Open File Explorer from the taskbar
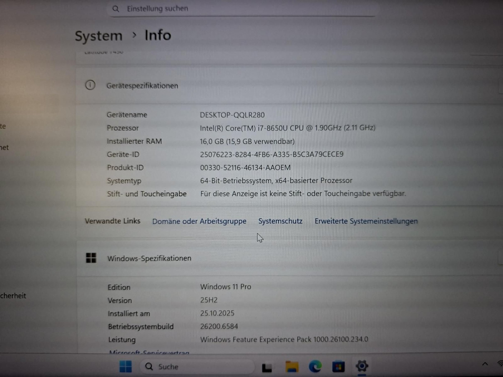The height and width of the screenshot is (377, 503). point(292,367)
